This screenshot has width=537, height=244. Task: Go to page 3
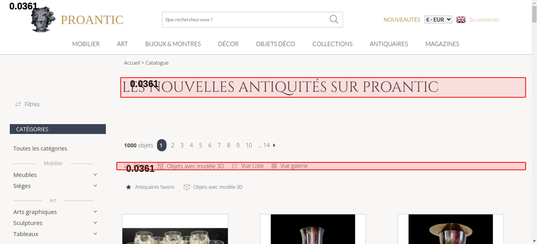coord(182,145)
